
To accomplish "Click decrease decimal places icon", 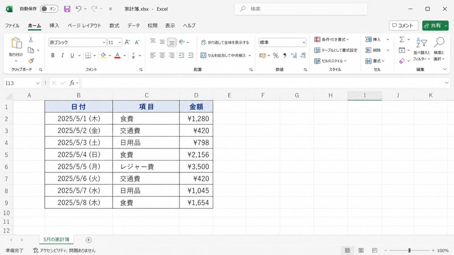I will [x=303, y=56].
